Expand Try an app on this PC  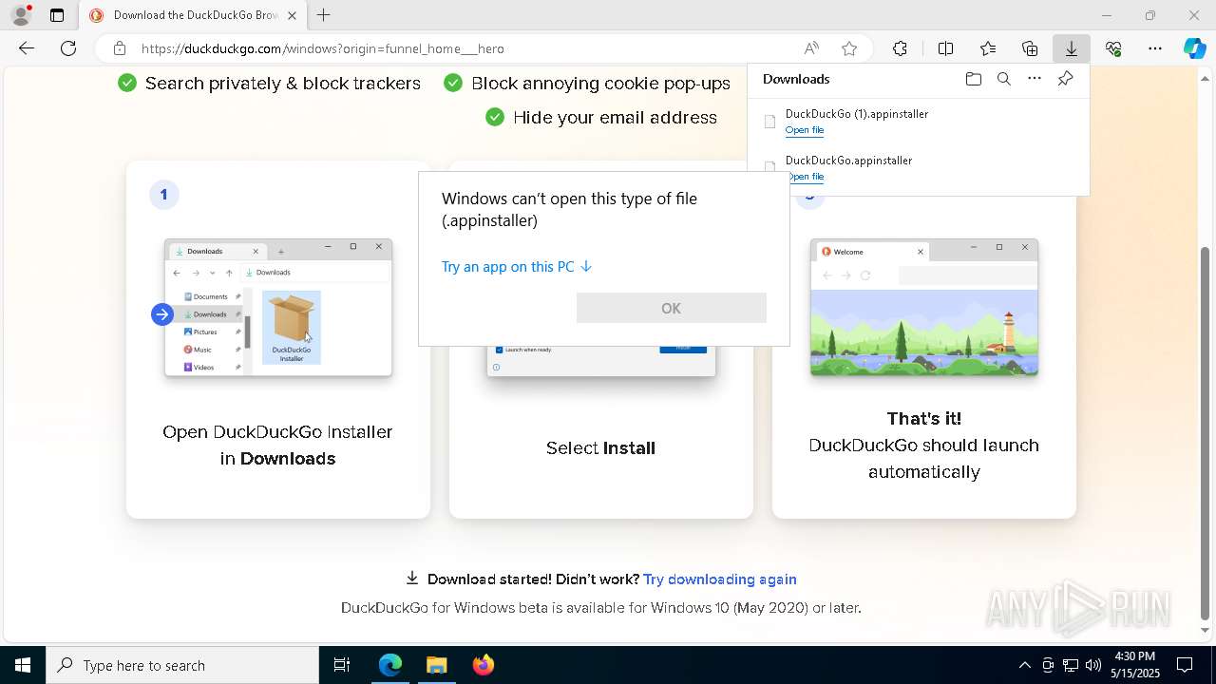coord(517,267)
